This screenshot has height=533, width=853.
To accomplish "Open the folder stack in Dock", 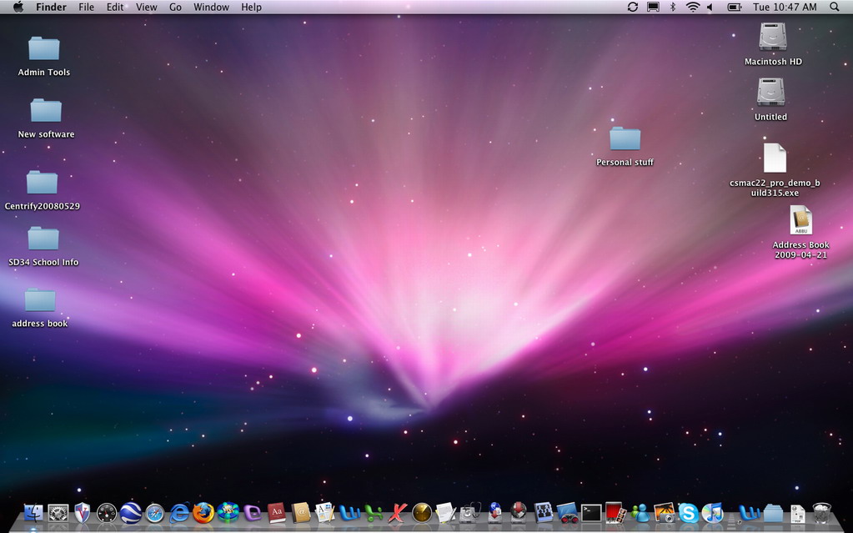I will point(773,513).
